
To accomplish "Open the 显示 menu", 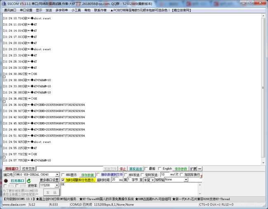I will tap(39, 10).
